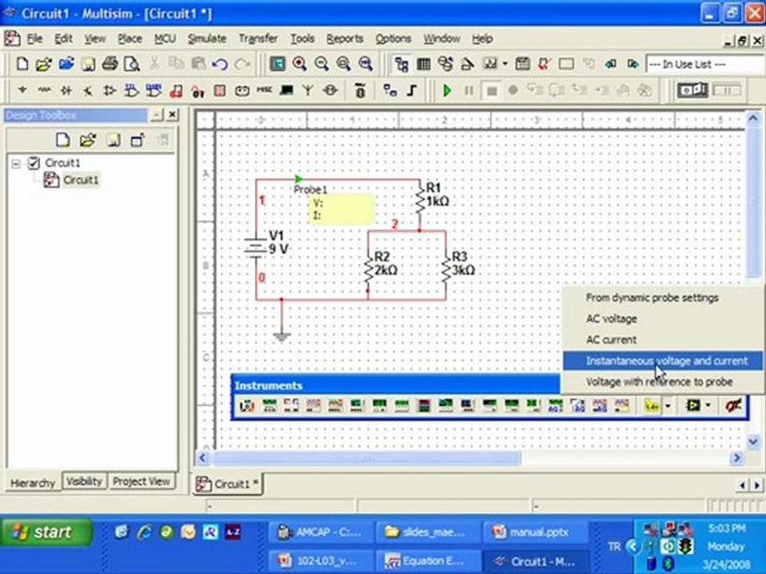Open the Spreadsheet view
The width and height of the screenshot is (766, 574).
coord(424,64)
